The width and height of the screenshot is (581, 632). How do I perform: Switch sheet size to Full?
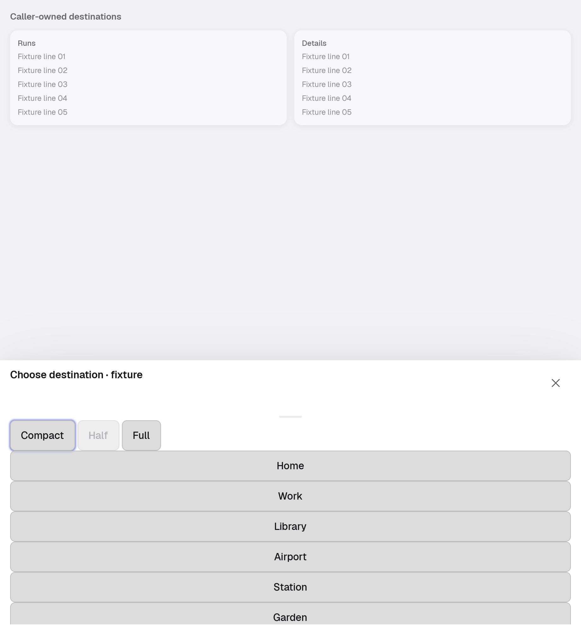click(141, 435)
